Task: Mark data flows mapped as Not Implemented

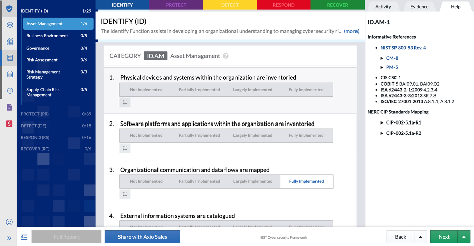Action: pos(146,181)
